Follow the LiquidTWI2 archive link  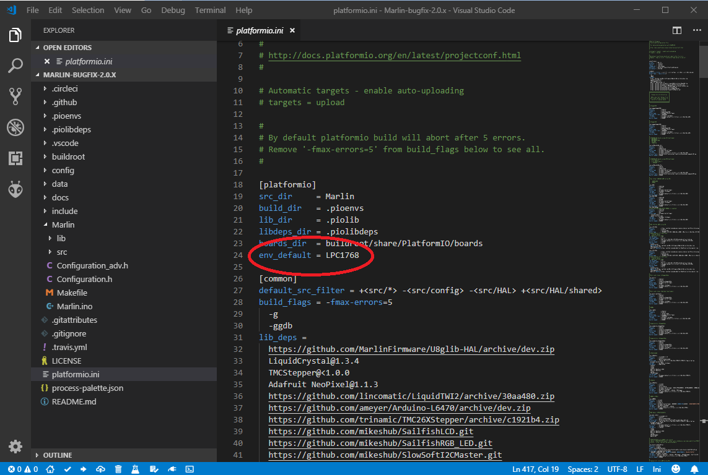[411, 396]
